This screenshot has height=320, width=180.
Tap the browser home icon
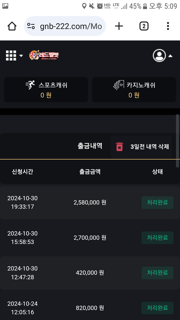12,26
